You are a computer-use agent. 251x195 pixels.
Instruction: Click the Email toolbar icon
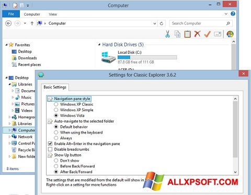tap(218, 34)
